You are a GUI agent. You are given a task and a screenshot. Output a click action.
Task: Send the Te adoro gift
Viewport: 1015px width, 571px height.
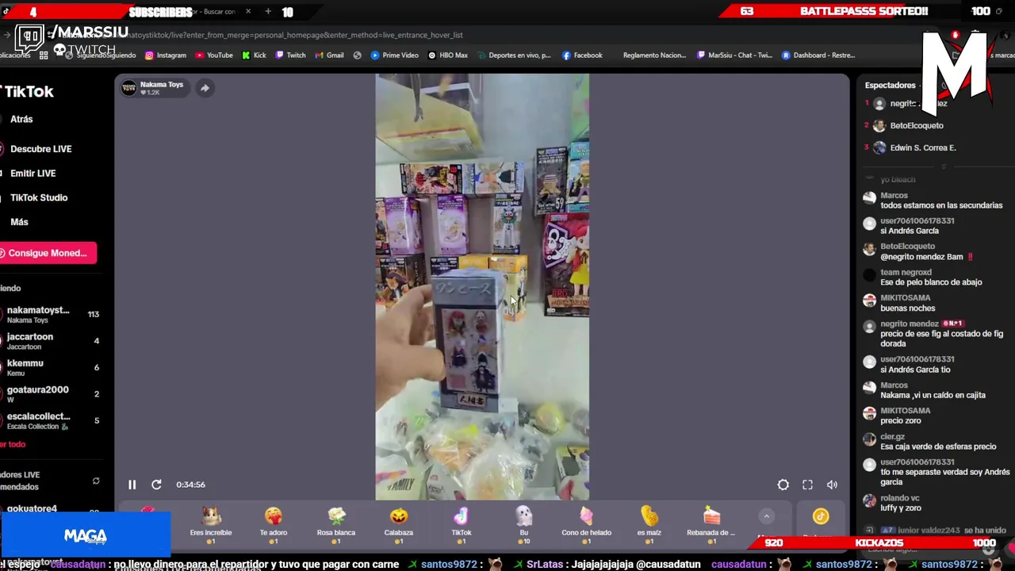(274, 524)
